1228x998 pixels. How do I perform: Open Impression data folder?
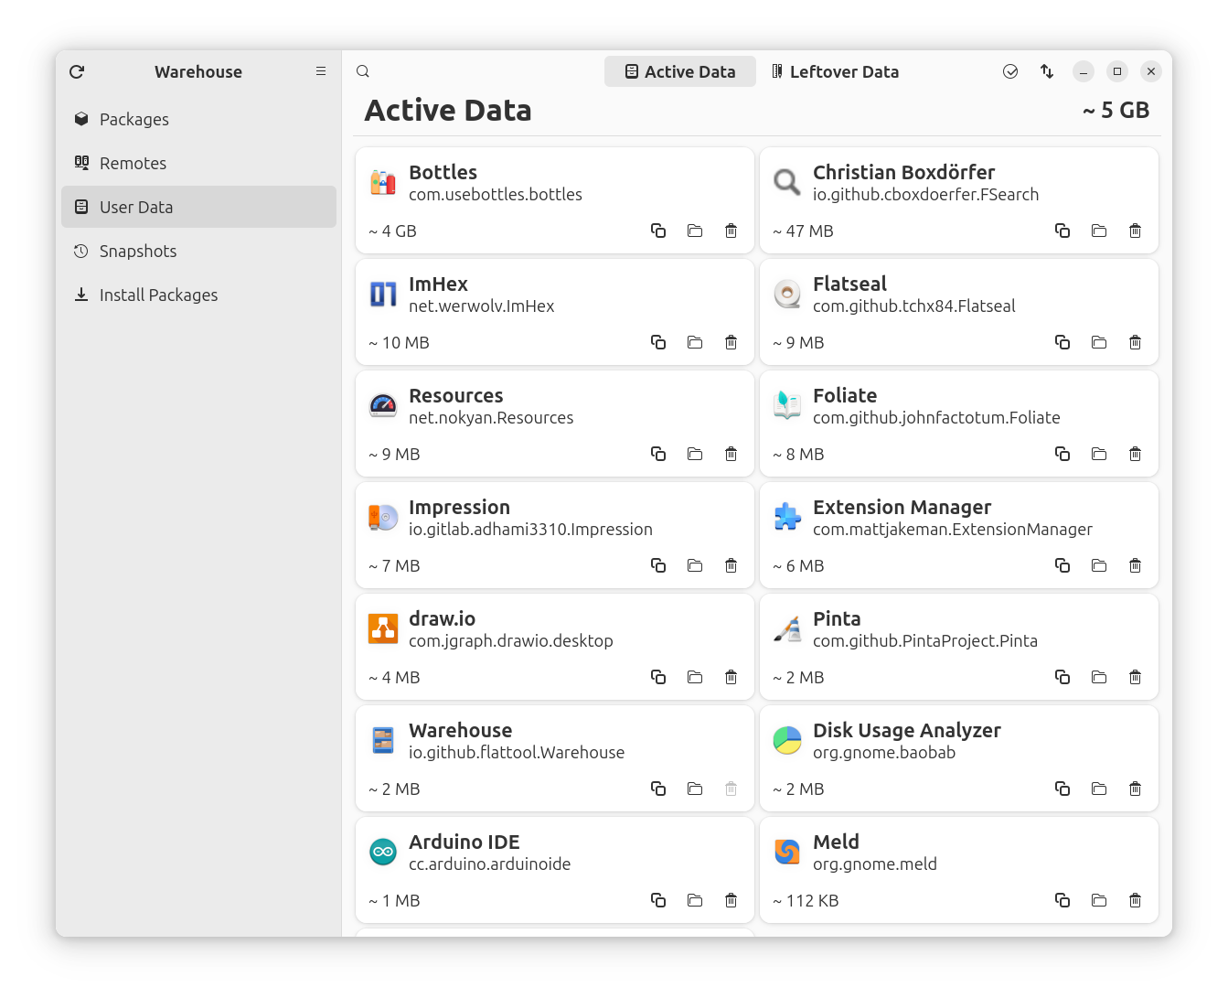tap(695, 565)
